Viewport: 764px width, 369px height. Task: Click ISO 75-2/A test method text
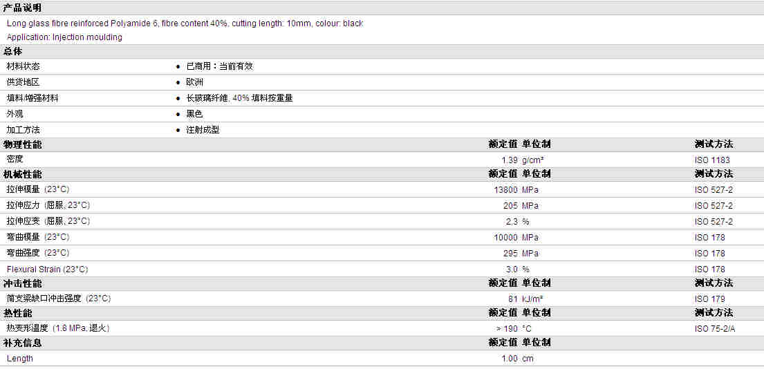[x=715, y=329]
